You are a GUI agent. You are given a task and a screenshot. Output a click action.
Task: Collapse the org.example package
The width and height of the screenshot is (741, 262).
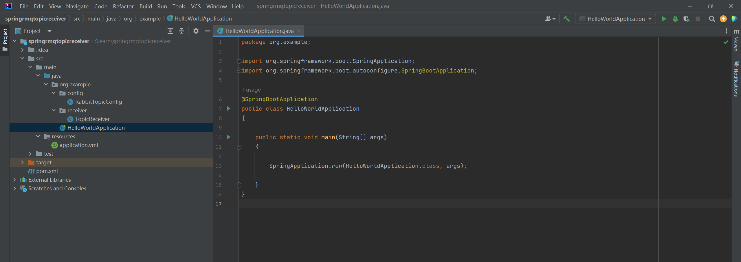(46, 84)
